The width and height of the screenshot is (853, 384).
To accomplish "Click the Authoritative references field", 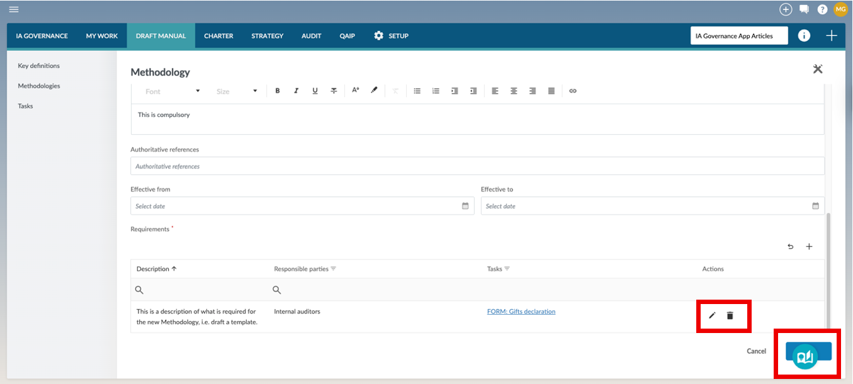I will pyautogui.click(x=478, y=166).
